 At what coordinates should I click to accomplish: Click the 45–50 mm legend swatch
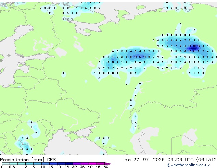[101, 164]
